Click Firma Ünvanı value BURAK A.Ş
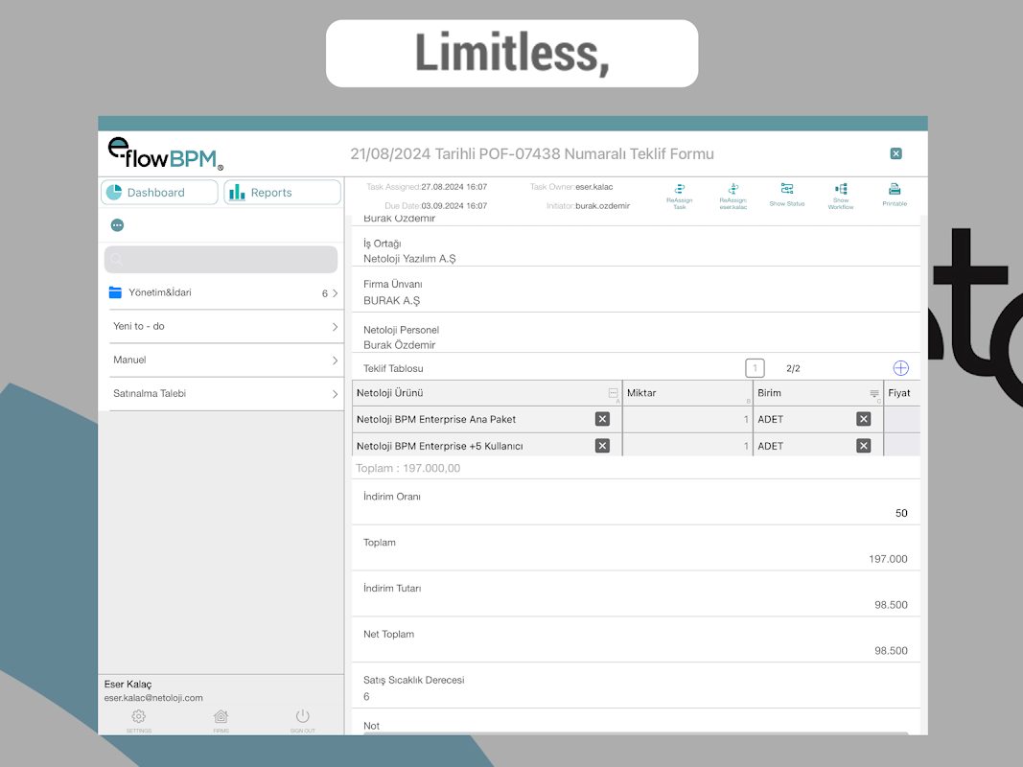Image resolution: width=1023 pixels, height=767 pixels. point(391,301)
